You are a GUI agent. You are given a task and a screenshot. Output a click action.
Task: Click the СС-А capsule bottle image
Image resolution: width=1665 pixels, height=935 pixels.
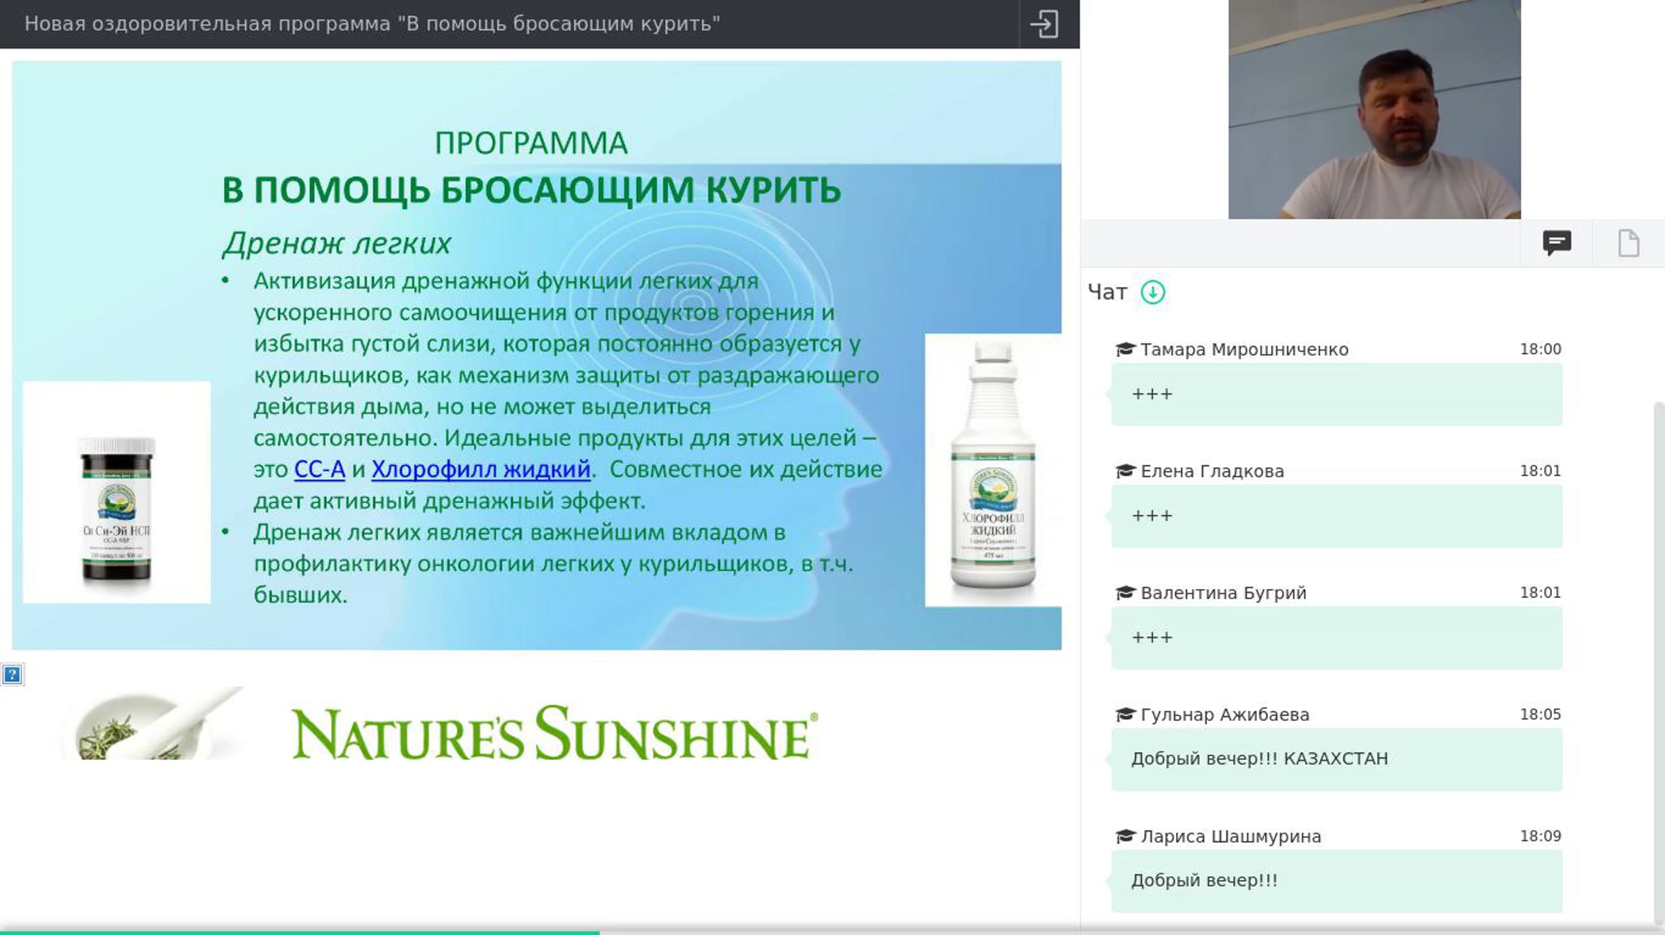[117, 492]
